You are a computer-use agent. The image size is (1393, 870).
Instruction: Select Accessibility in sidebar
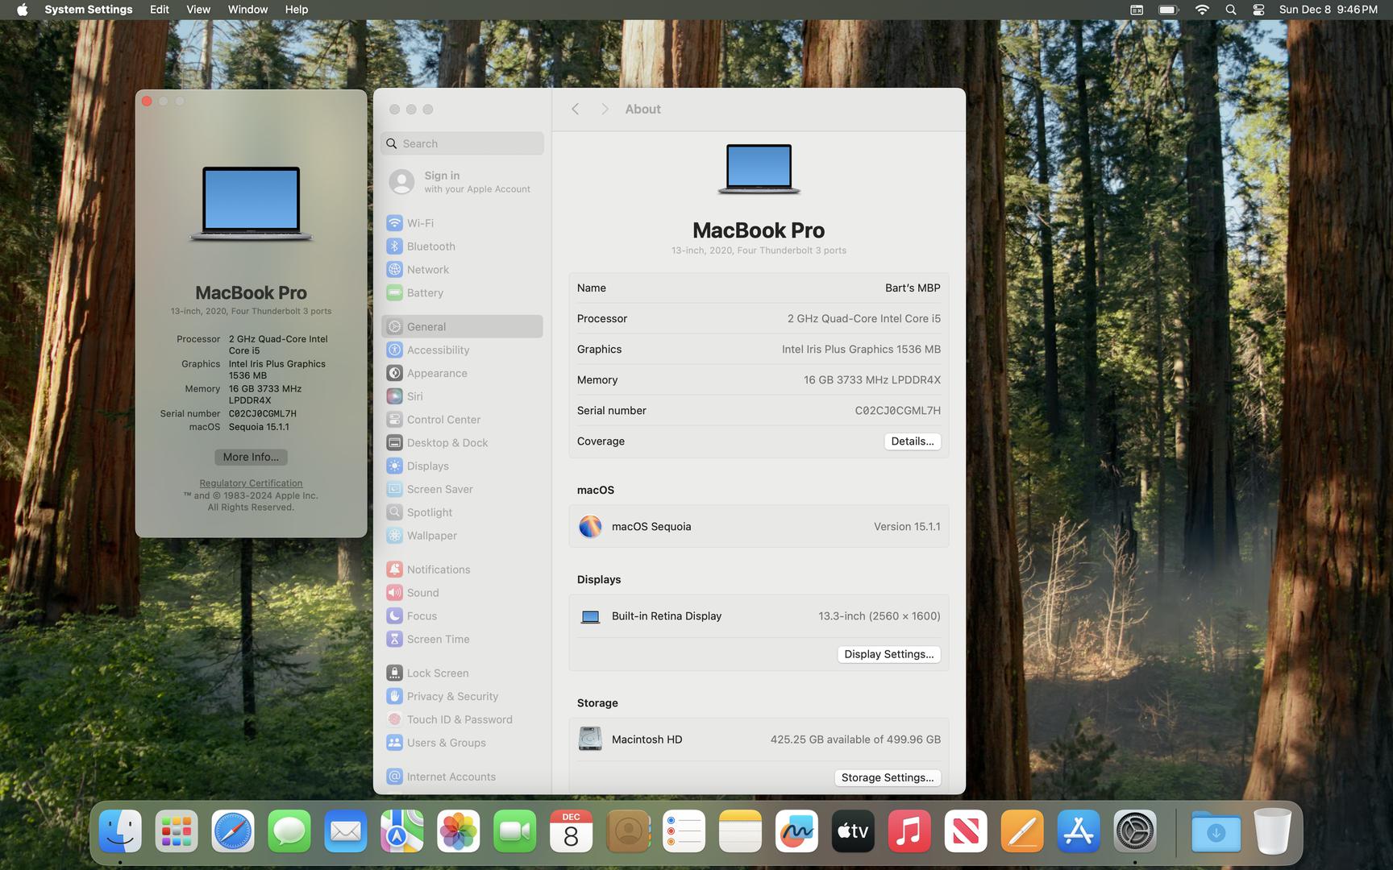[462, 350]
